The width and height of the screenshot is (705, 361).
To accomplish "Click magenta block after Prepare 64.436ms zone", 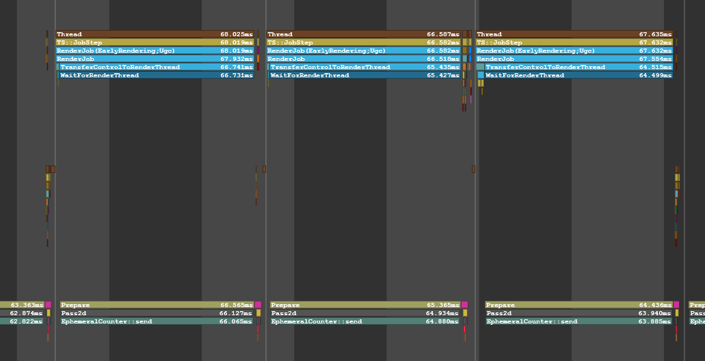I will [x=676, y=305].
